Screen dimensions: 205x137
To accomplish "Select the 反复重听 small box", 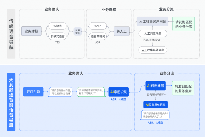I will click(x=78, y=31).
